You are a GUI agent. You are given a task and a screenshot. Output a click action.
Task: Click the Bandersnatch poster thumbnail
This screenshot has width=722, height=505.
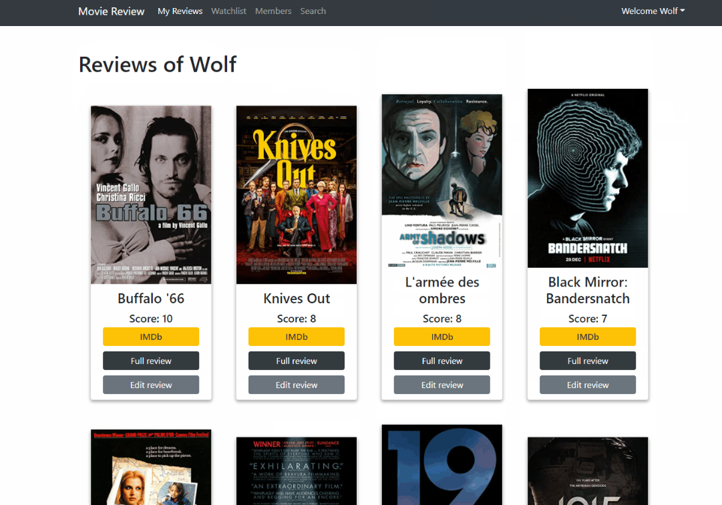pyautogui.click(x=588, y=178)
